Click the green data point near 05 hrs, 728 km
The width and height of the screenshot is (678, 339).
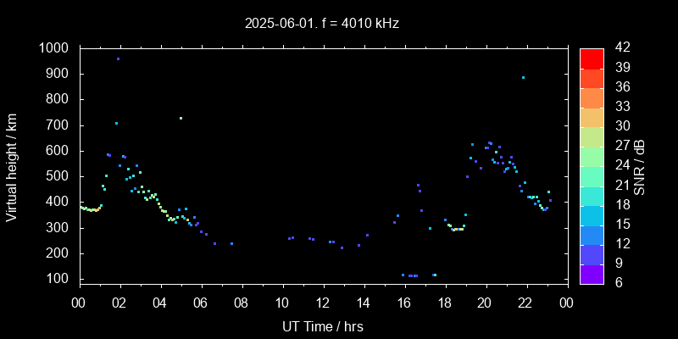coord(181,119)
